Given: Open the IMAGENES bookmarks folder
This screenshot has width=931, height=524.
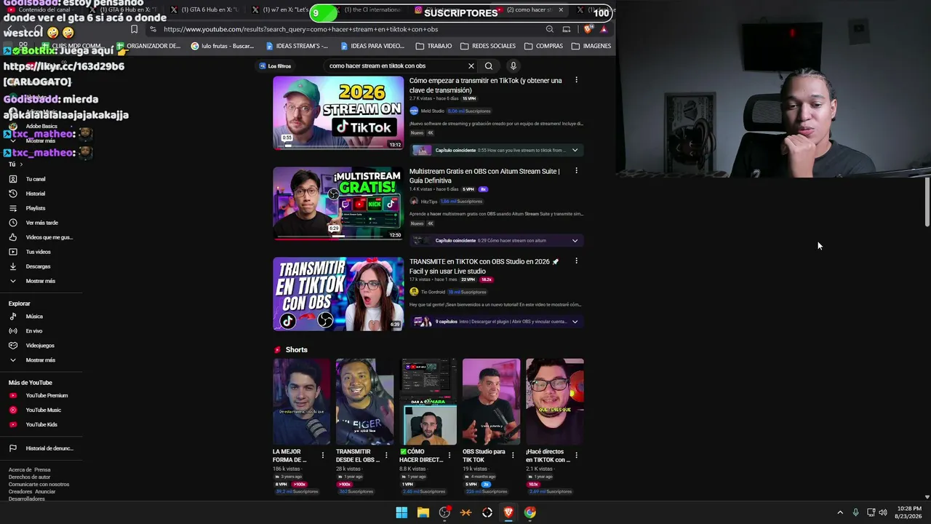Looking at the screenshot, I should [591, 46].
